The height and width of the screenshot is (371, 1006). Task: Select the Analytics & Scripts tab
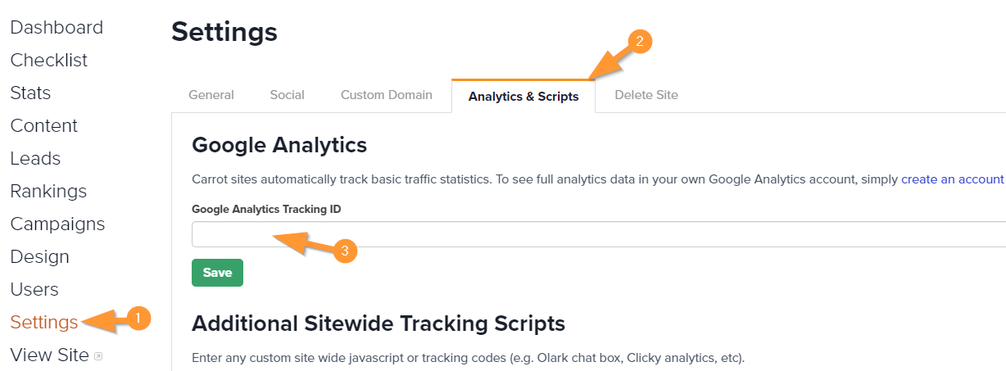523,97
